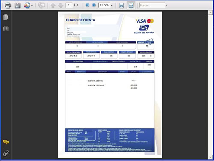Screen dimensions: 214x161
Task: Click the scroll down arrow on scrollbar
Action: click(x=211, y=157)
